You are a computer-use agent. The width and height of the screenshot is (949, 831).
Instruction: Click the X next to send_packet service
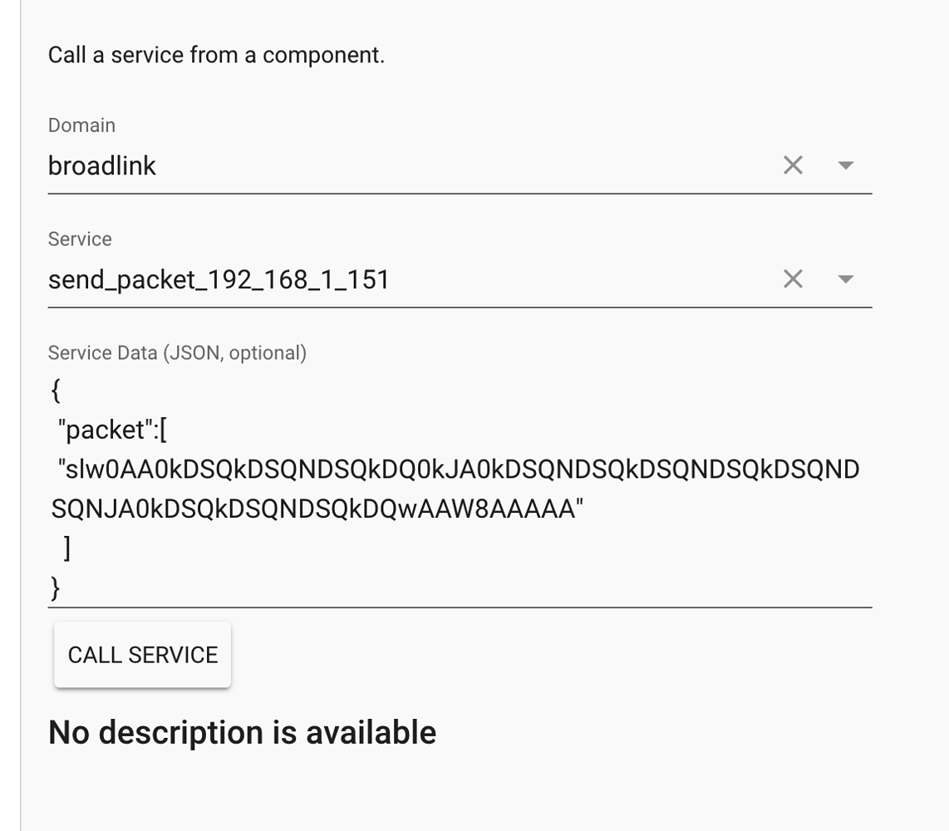(x=792, y=279)
